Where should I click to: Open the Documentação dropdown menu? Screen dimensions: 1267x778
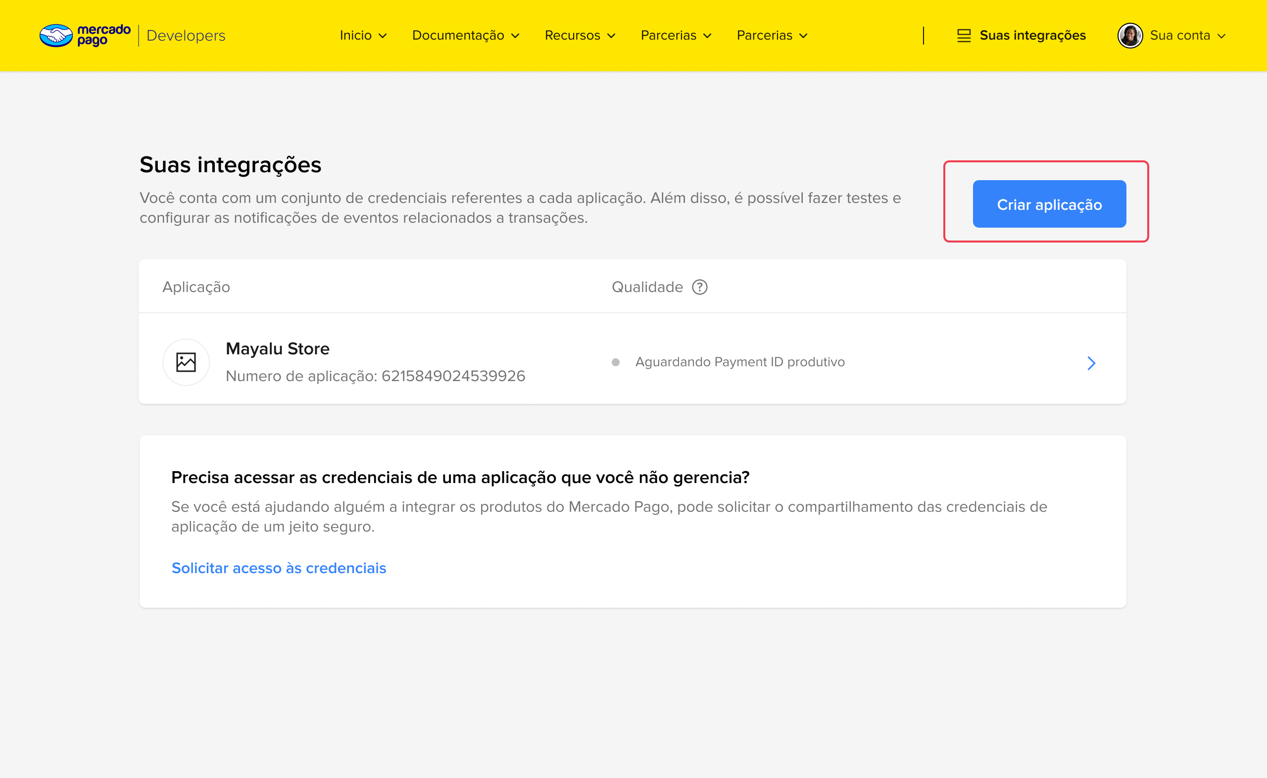[x=466, y=36]
